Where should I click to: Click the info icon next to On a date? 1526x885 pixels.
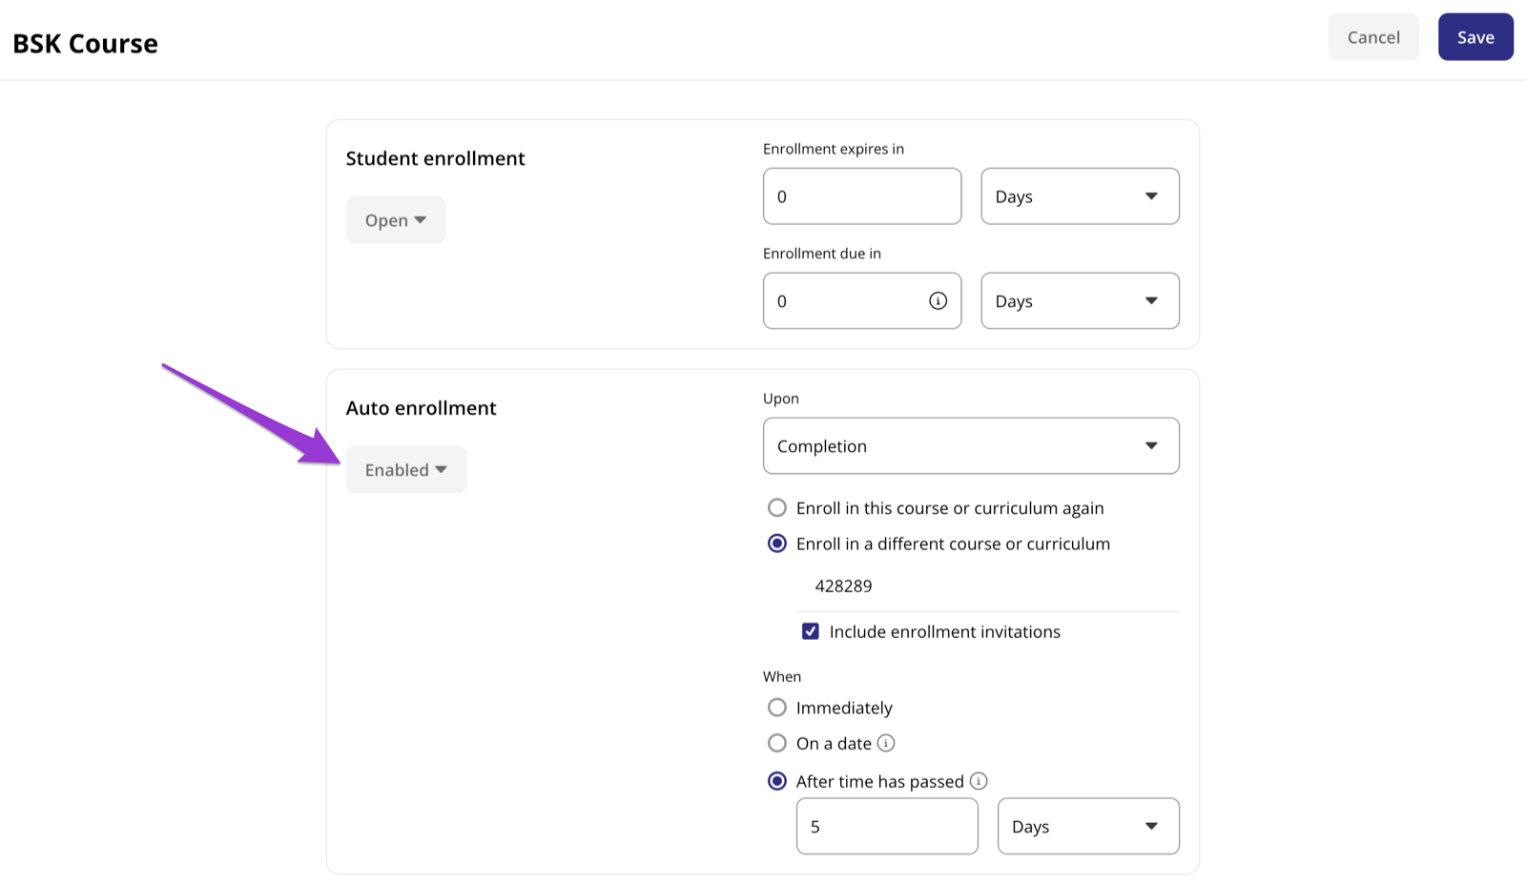tap(886, 743)
